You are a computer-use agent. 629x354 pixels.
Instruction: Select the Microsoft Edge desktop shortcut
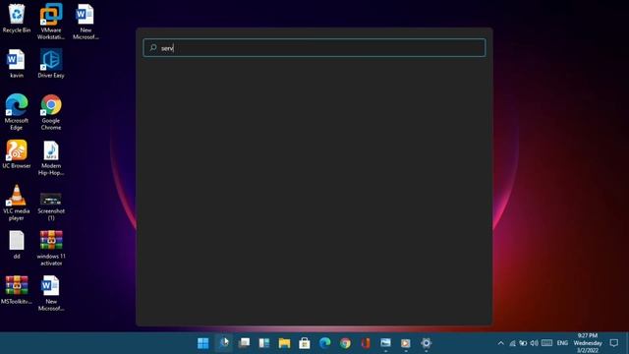[17, 112]
